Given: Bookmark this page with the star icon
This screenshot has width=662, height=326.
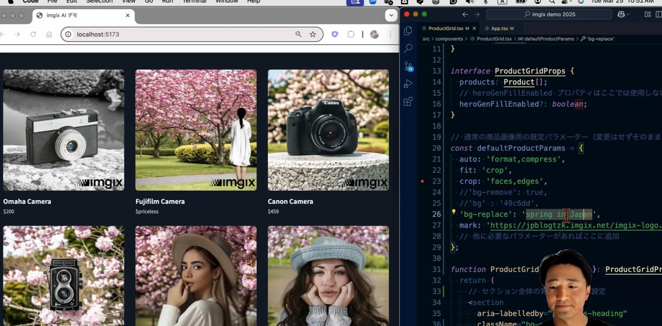Looking at the screenshot, I should pos(313,34).
